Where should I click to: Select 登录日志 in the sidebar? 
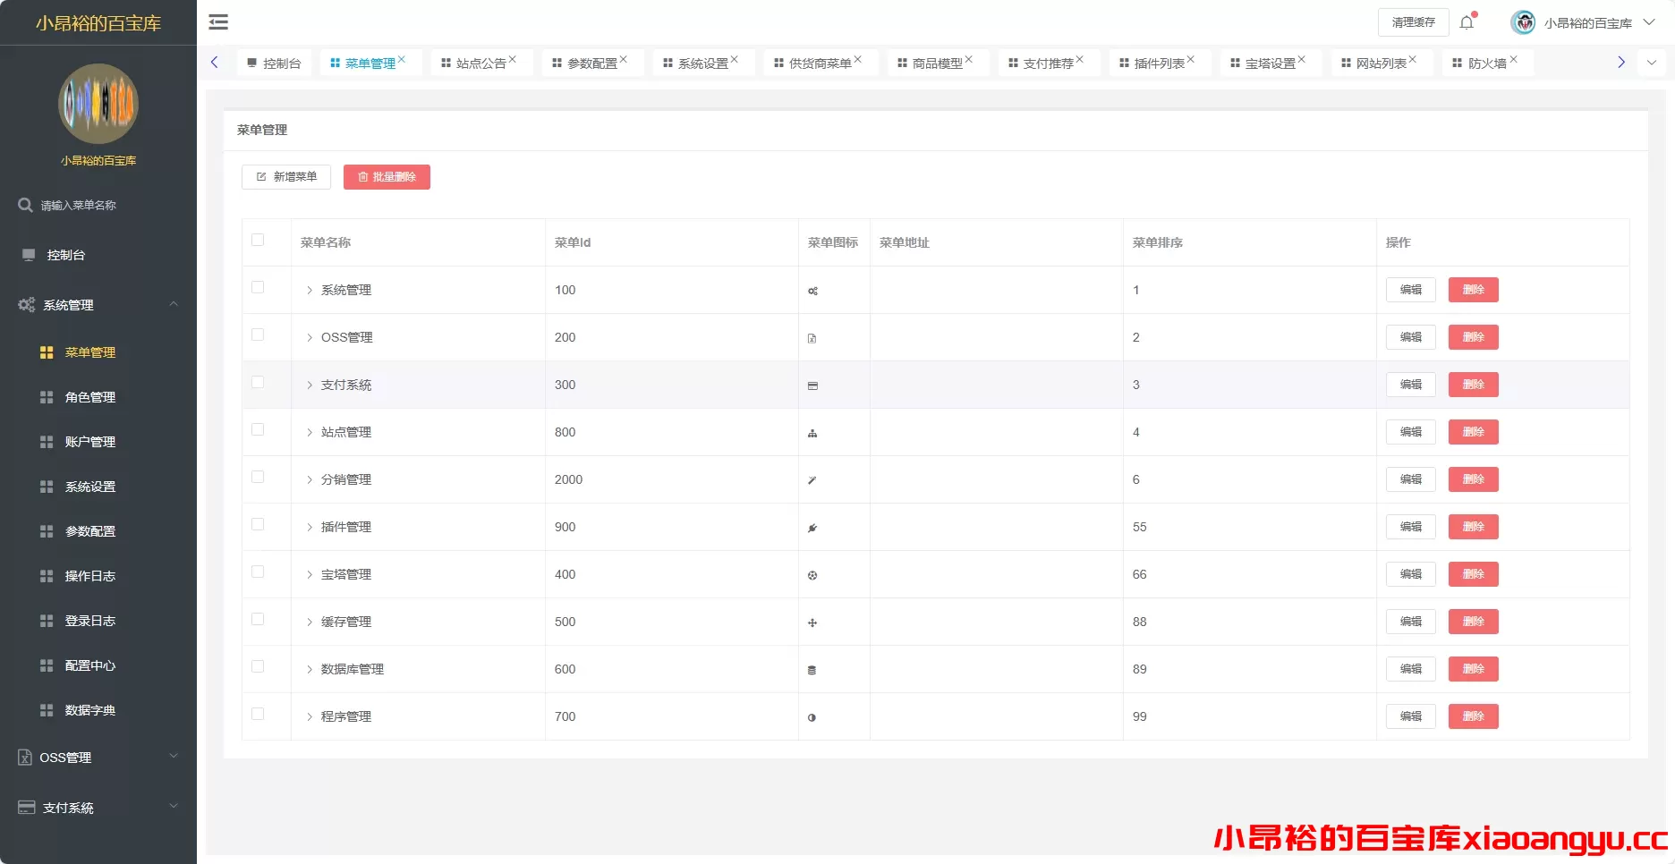pyautogui.click(x=89, y=620)
